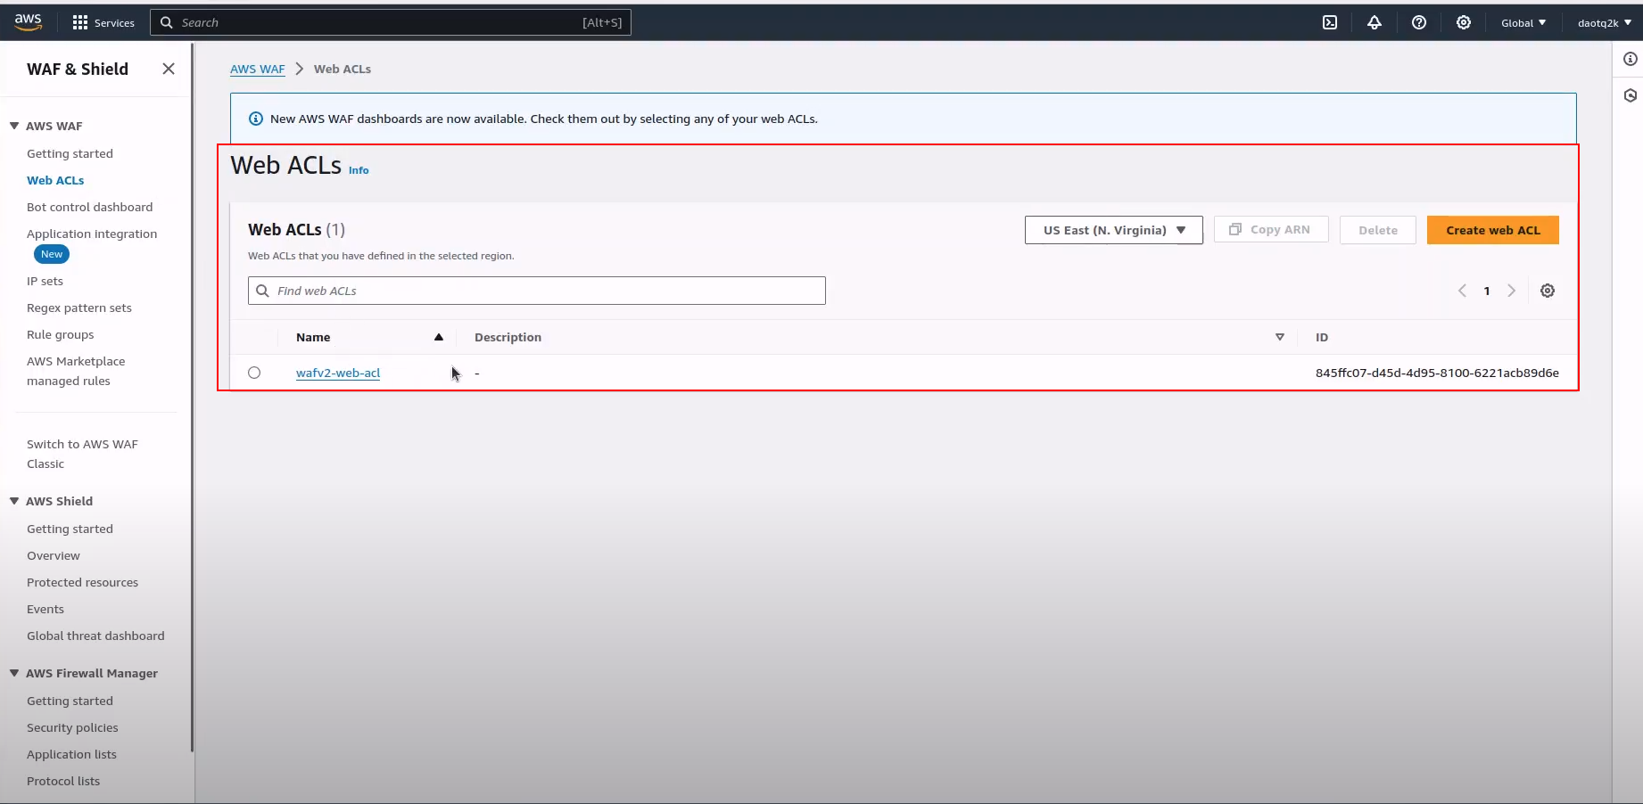Open the help question mark icon

coord(1418,22)
